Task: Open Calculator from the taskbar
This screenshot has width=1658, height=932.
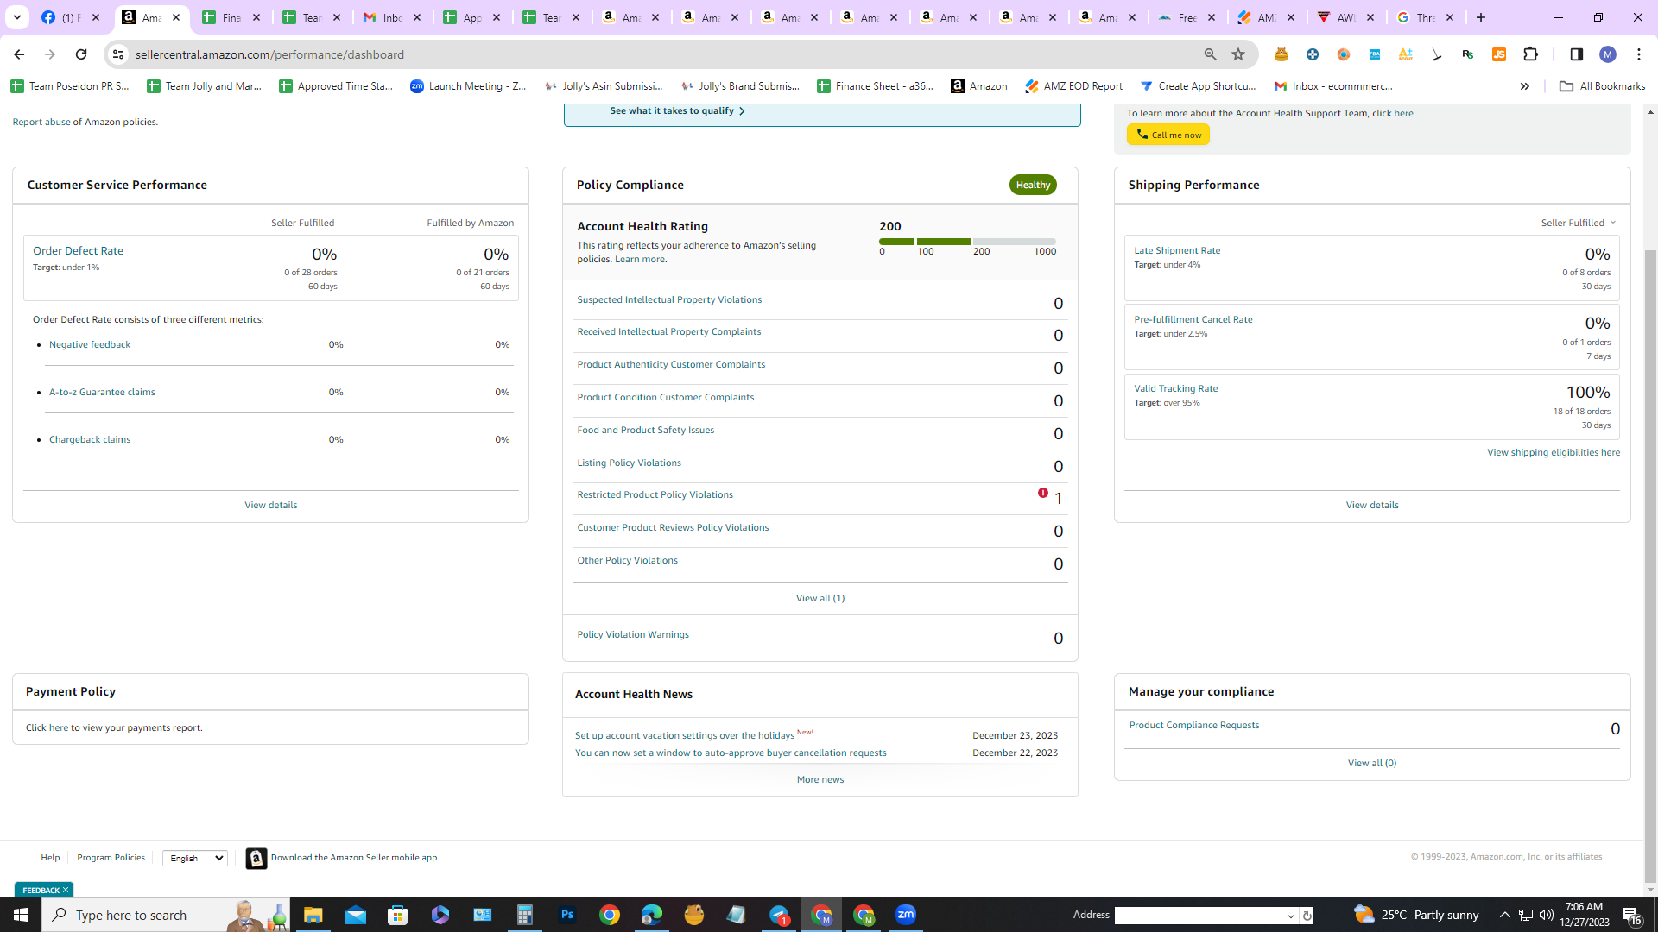Action: tap(525, 915)
